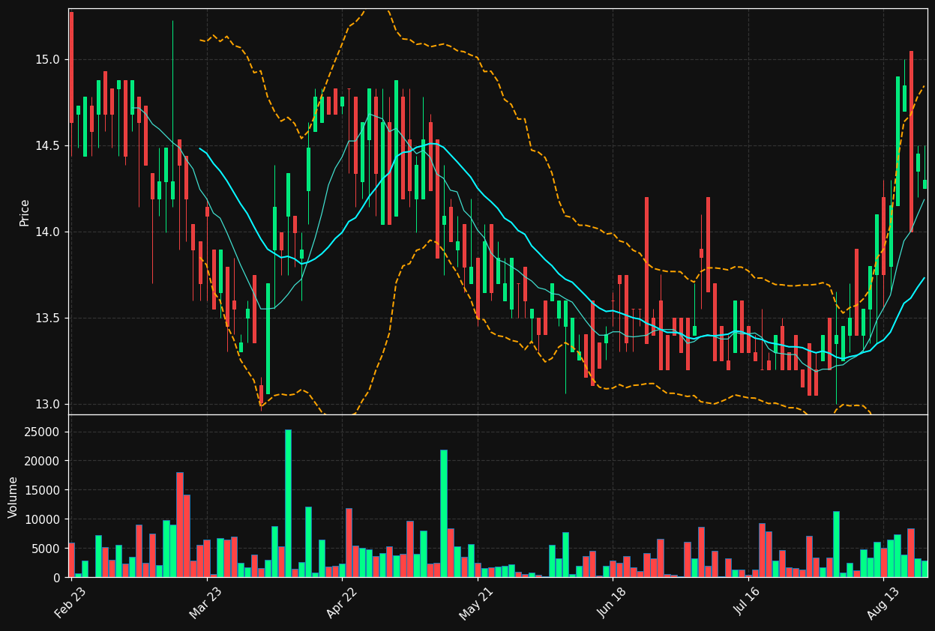Click the 14.0 price axis label
This screenshot has width=935, height=631.
[x=49, y=232]
